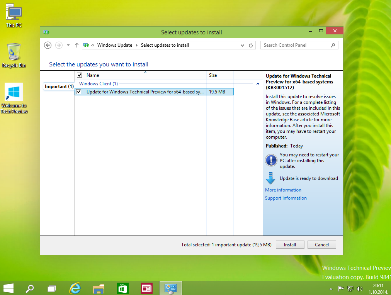The height and width of the screenshot is (295, 391).
Task: Click the search magnifier in Control Panel
Action: pos(333,45)
